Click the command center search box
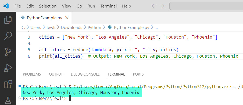243x105 pixels. tap(206, 6)
